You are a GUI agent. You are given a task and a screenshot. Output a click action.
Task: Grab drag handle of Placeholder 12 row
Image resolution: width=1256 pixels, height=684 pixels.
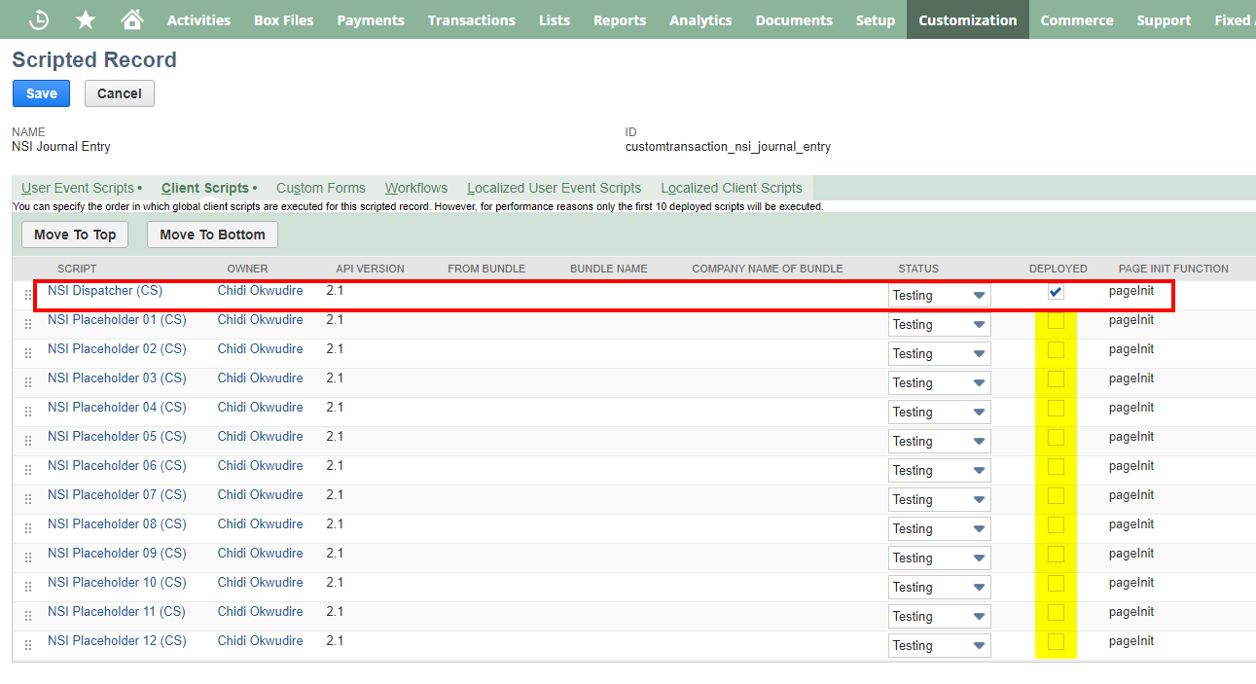tap(28, 645)
